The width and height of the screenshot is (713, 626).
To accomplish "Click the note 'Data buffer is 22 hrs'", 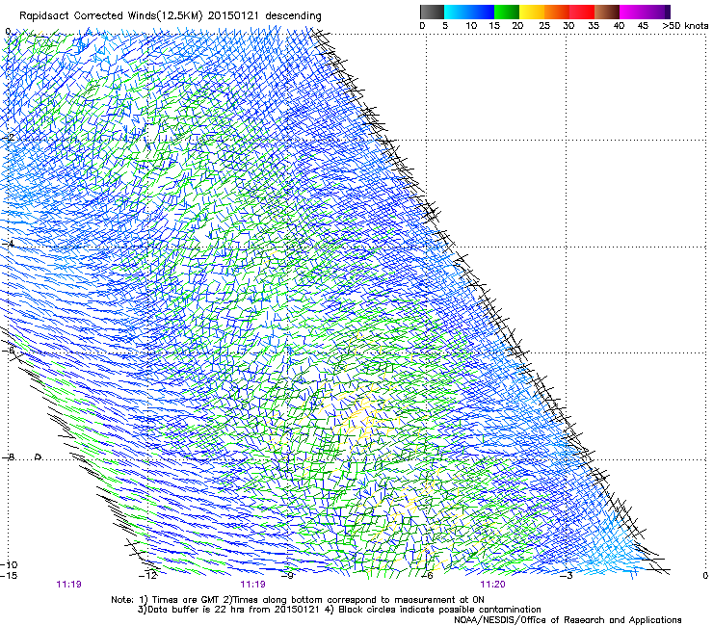I will [x=198, y=610].
